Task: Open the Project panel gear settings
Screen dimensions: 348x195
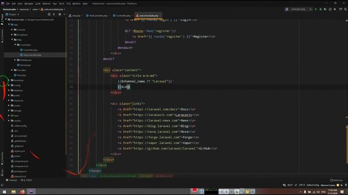Action: pos(60,15)
